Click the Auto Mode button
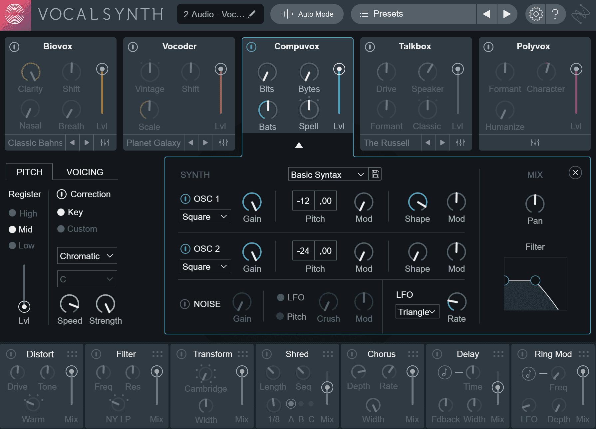 tap(307, 14)
